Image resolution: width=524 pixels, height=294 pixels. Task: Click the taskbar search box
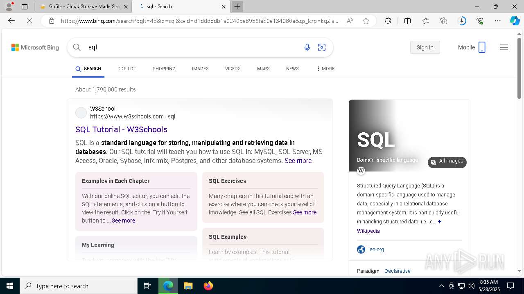[79, 286]
